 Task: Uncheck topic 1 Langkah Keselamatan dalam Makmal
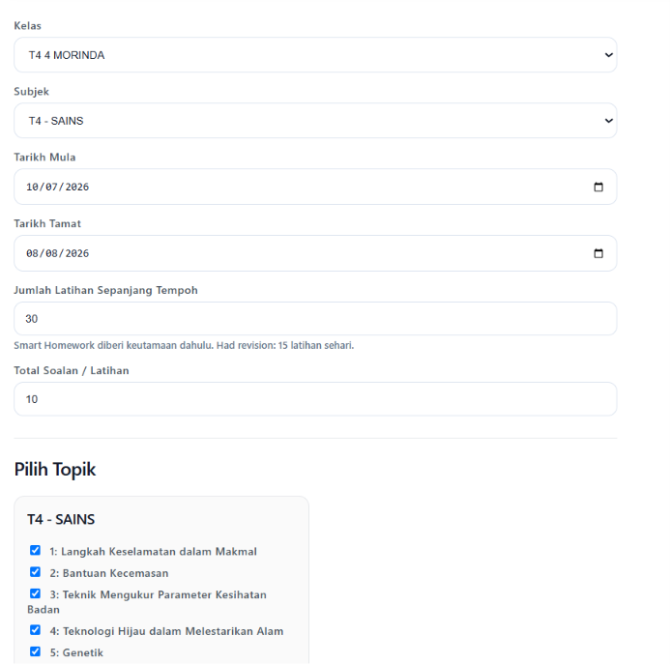point(35,550)
